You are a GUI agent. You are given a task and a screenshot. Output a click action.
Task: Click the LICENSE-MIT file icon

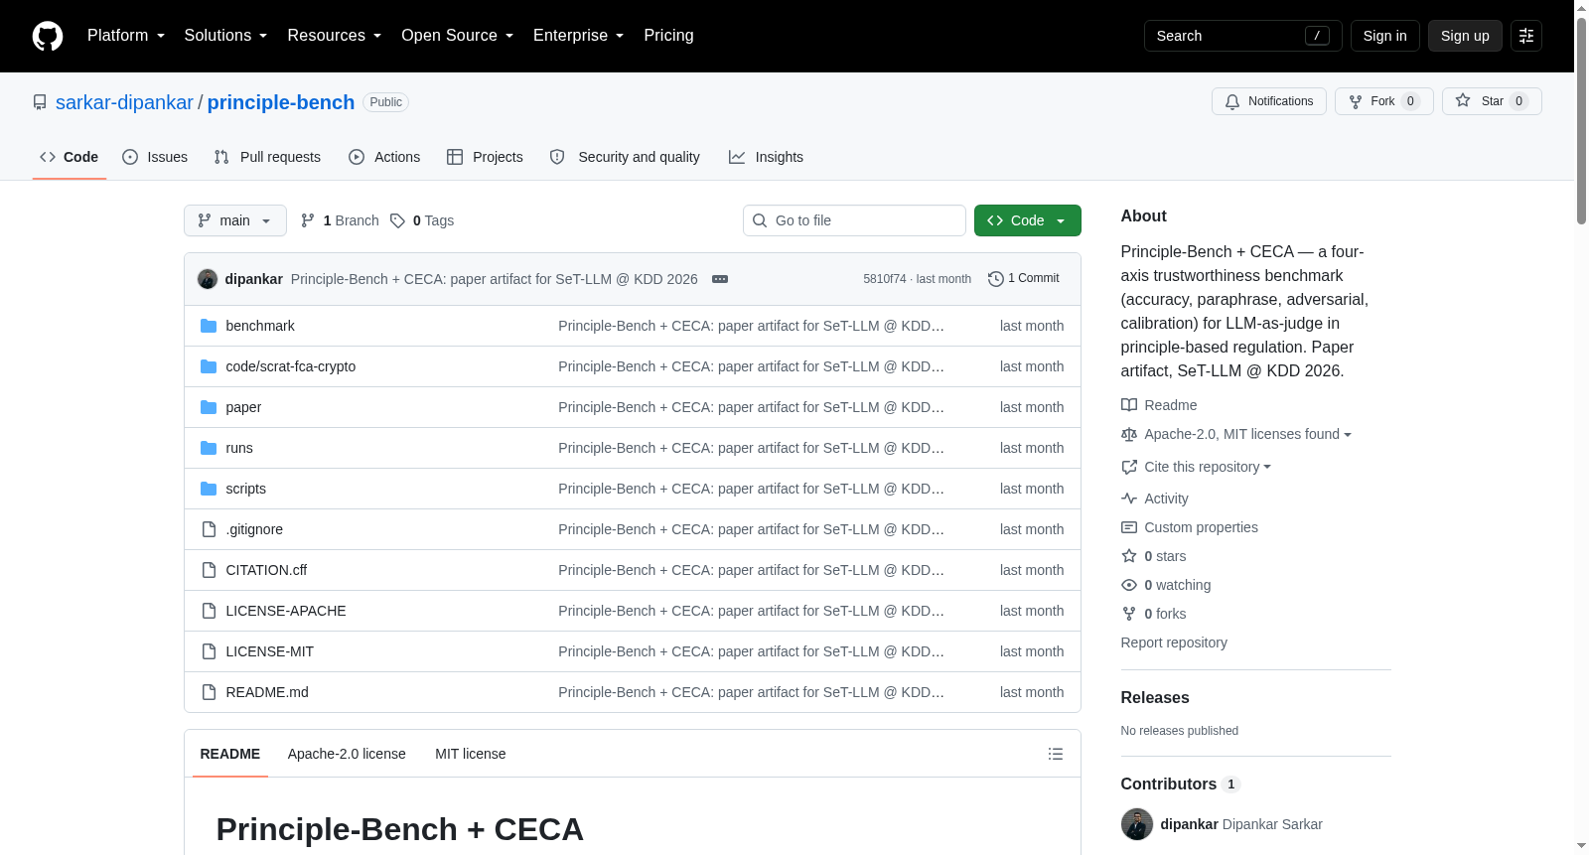pyautogui.click(x=209, y=651)
